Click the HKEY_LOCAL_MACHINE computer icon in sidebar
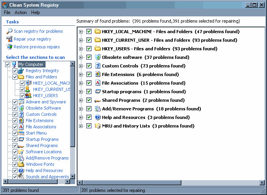267x195 pixels. click(x=28, y=83)
